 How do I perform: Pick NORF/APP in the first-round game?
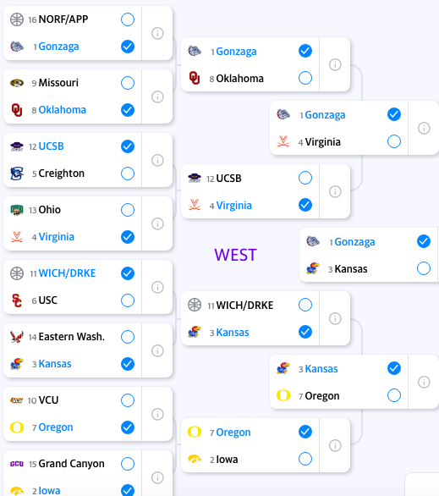tap(128, 19)
